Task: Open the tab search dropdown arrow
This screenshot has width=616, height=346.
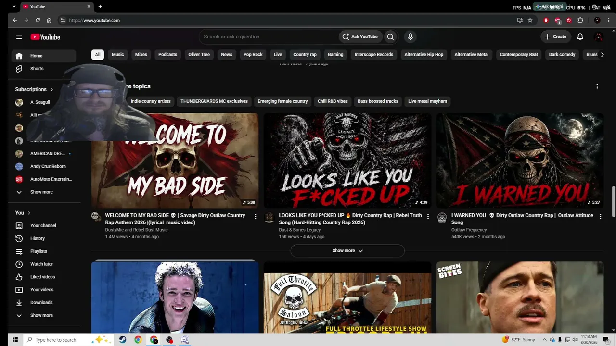Action: [14, 7]
